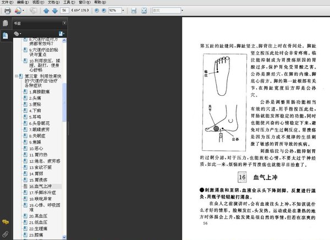Open the 窗口 menu
The height and width of the screenshot is (240, 330).
(x=85, y=2)
